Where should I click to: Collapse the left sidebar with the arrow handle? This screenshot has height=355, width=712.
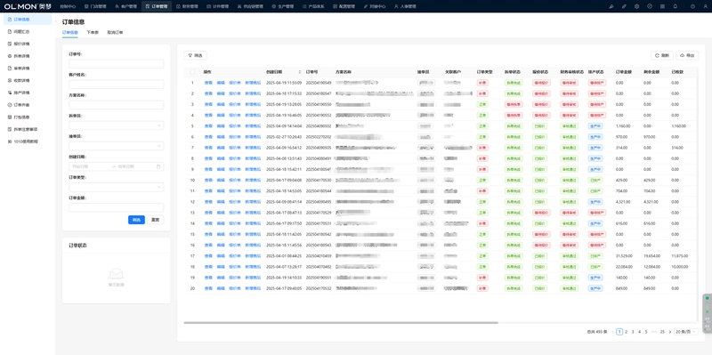click(x=55, y=20)
